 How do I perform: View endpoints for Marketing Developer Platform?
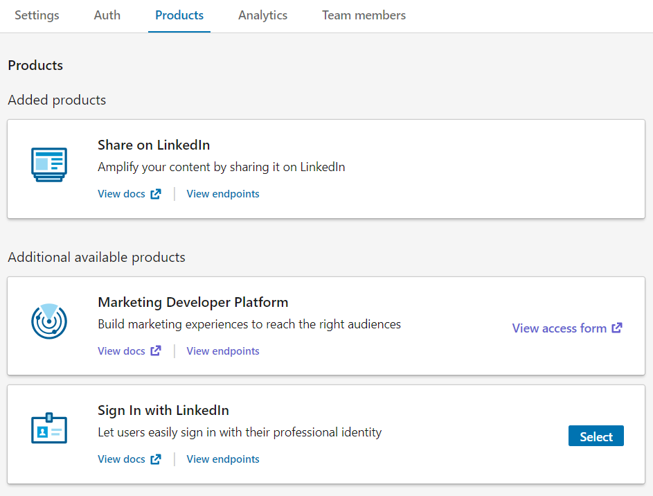pyautogui.click(x=223, y=351)
